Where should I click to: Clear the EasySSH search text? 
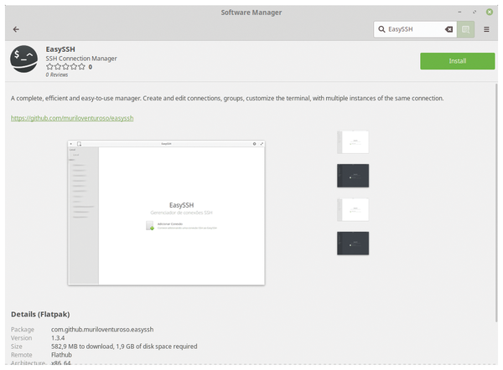point(449,29)
